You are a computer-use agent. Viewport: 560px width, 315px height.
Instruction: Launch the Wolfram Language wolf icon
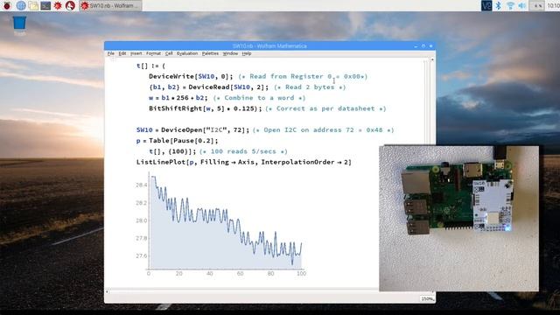[70, 5]
